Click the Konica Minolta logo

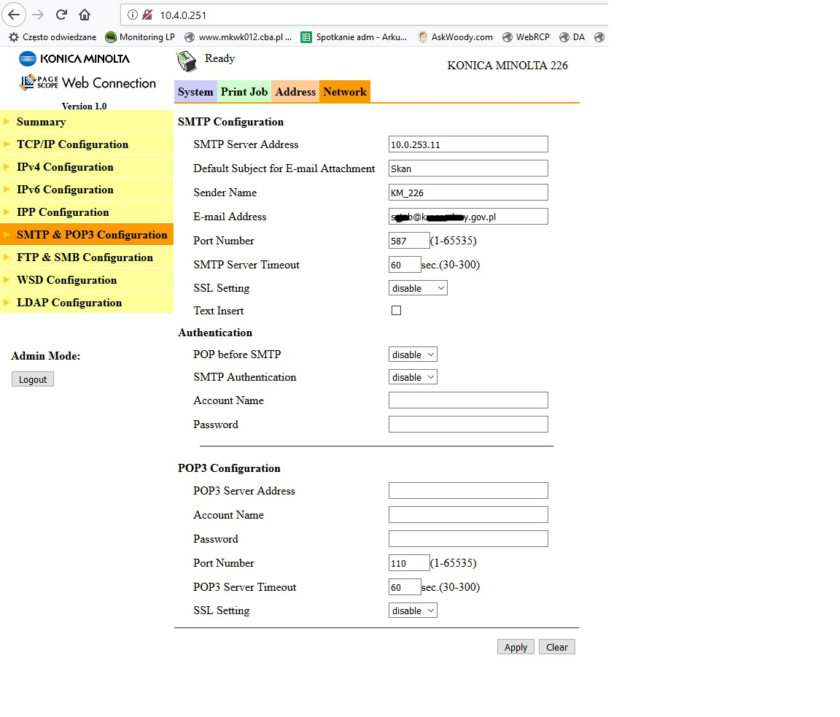[74, 58]
